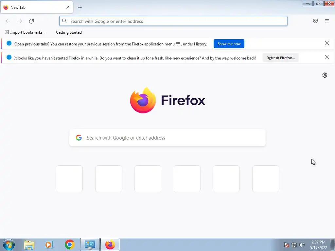
Task: Select the sixth empty shortcut tile
Action: pos(266,179)
